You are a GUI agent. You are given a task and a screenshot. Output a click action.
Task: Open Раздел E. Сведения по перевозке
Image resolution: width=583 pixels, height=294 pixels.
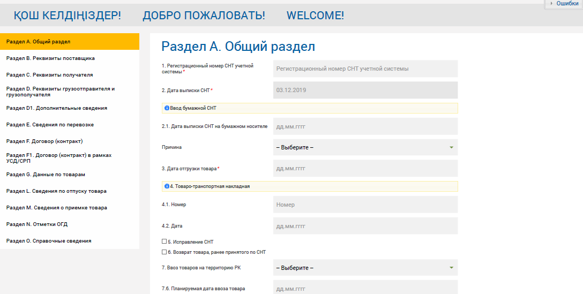pos(70,124)
